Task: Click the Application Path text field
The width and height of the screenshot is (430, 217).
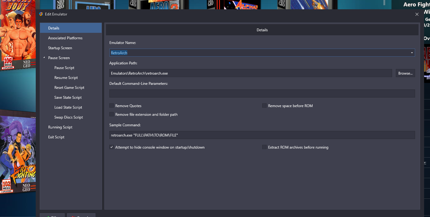Action: click(x=250, y=73)
